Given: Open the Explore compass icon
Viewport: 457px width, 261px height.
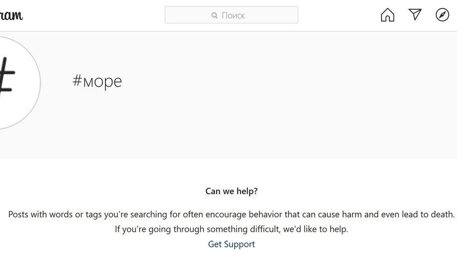Looking at the screenshot, I should (442, 15).
